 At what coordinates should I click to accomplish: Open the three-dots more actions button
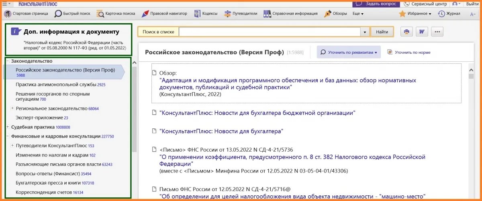(437, 32)
